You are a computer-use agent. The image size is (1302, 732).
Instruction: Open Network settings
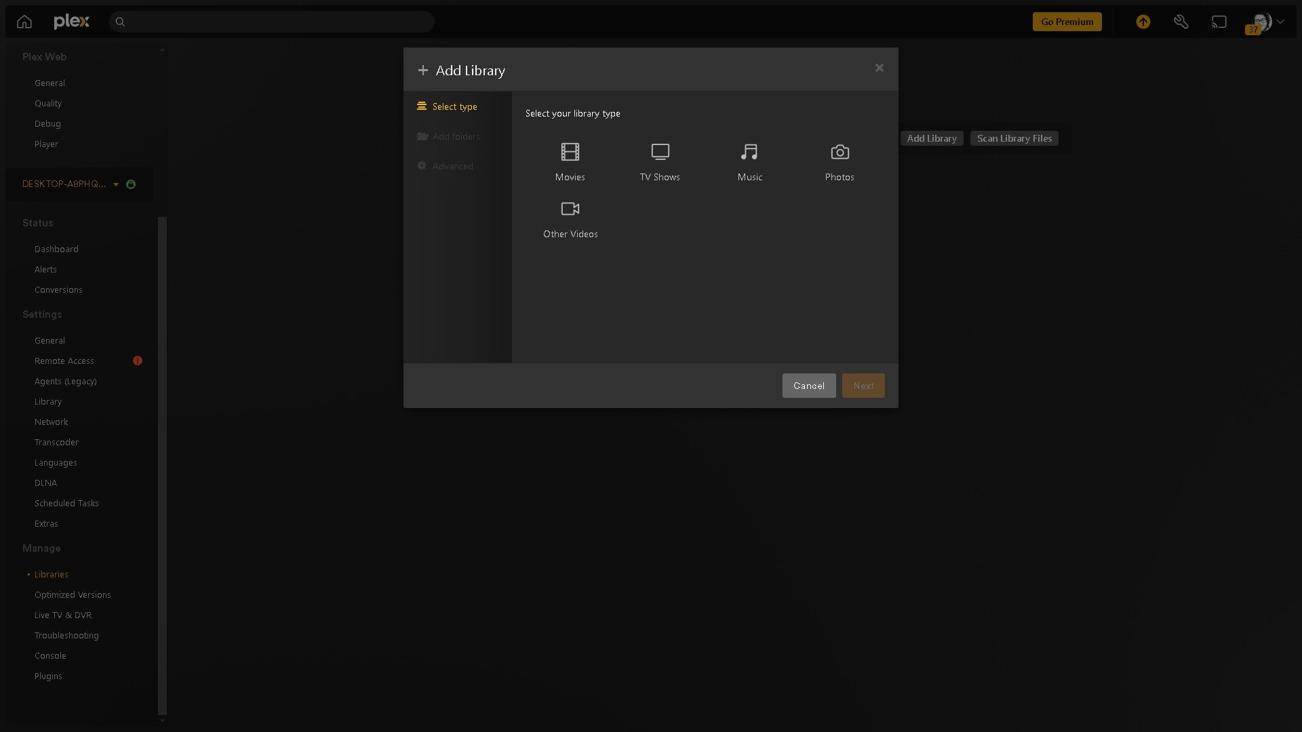point(51,422)
